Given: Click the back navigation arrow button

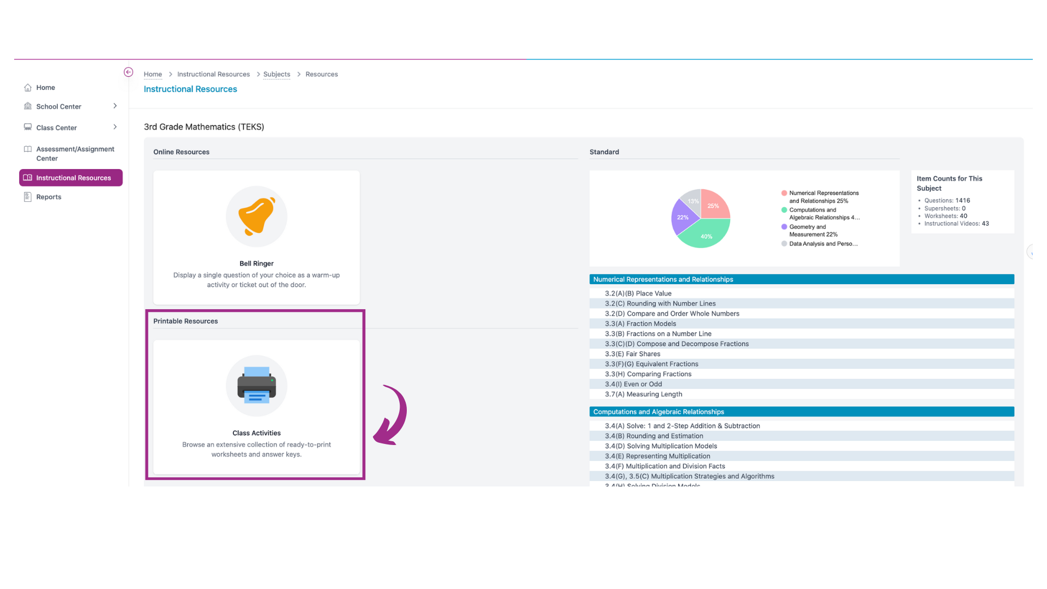Looking at the screenshot, I should [x=129, y=73].
